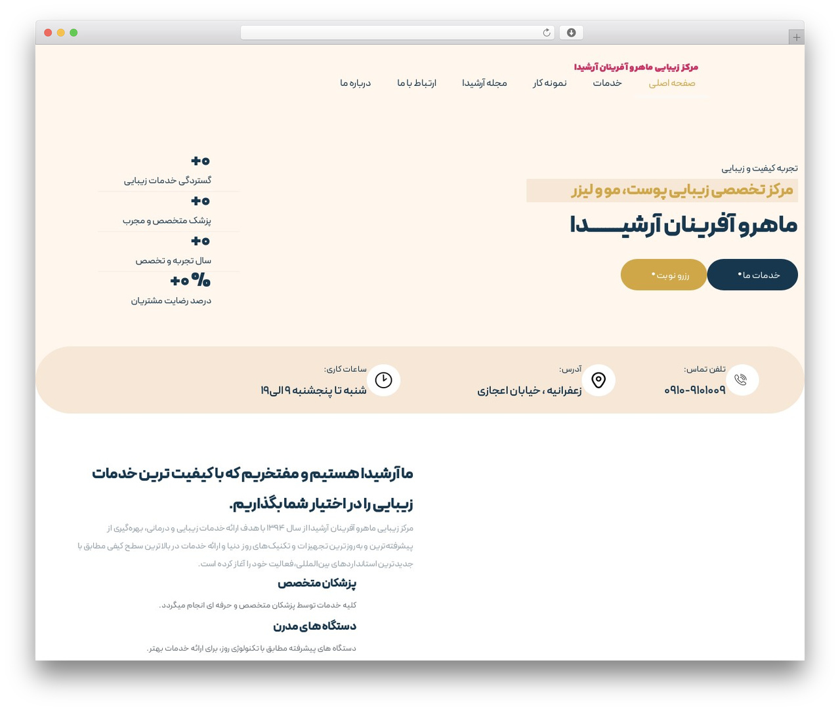Screen dimensions: 840x711
Task: Click the heading ماهرو آفرینان آرشیدا
Action: [x=684, y=225]
